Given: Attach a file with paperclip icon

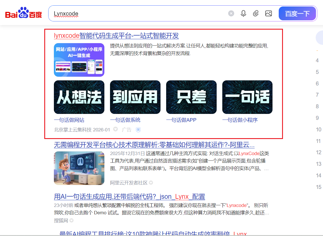Looking at the screenshot, I should [x=256, y=14].
